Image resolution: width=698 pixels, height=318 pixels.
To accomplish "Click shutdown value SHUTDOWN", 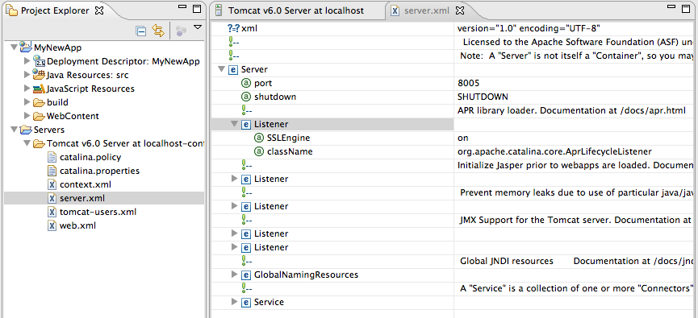I will tap(483, 97).
